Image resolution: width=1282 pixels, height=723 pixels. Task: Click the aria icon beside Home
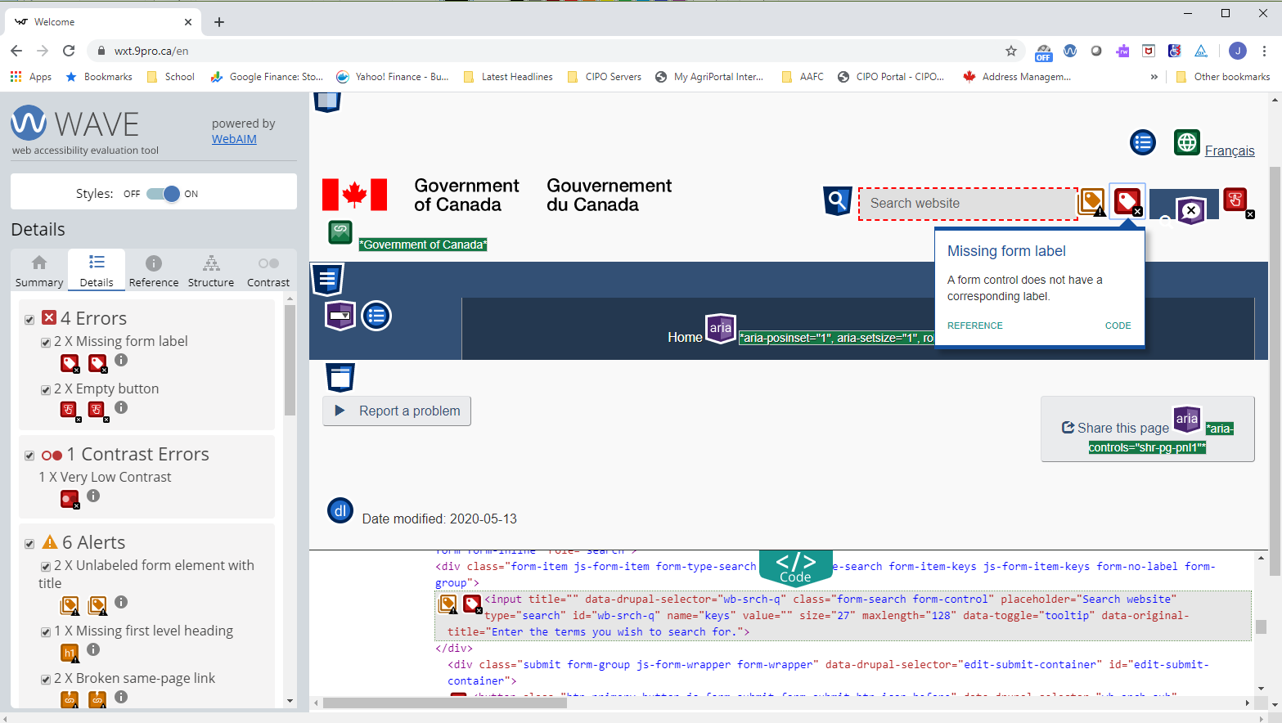point(721,328)
